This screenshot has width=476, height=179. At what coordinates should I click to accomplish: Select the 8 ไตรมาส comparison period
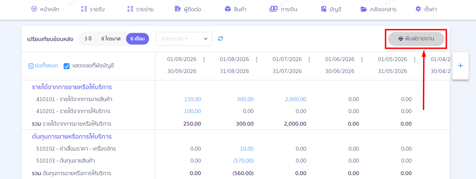[111, 39]
